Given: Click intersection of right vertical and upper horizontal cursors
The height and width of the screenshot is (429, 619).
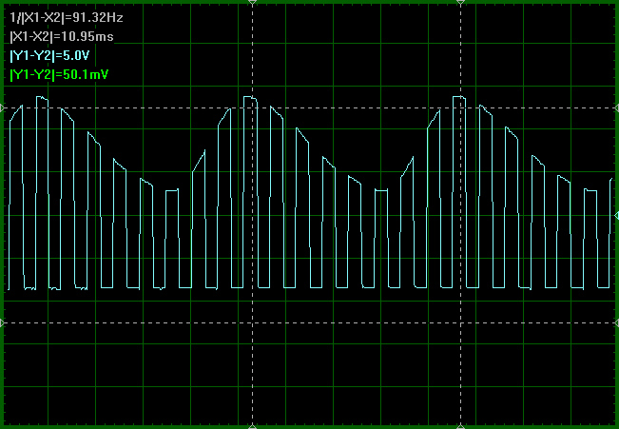Looking at the screenshot, I should tap(460, 107).
